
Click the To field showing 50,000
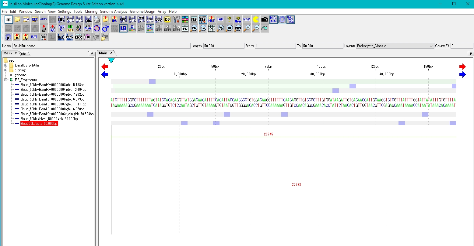(x=322, y=46)
